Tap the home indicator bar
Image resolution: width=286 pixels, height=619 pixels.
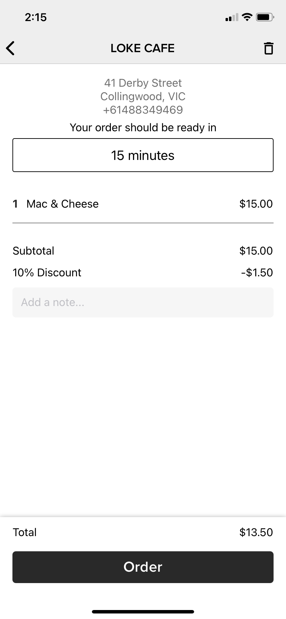[143, 611]
